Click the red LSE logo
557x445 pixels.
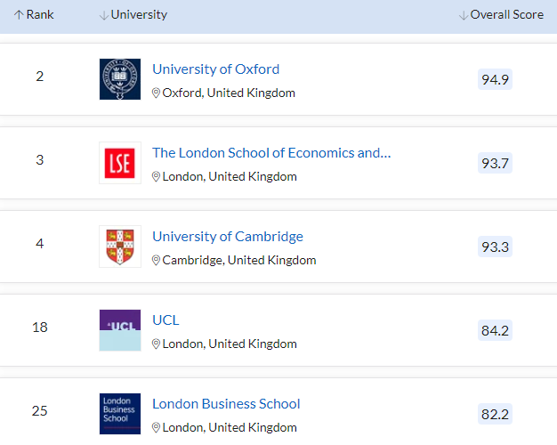click(120, 163)
